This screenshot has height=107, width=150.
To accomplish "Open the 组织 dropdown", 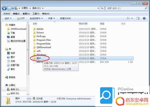I will tap(8, 18).
